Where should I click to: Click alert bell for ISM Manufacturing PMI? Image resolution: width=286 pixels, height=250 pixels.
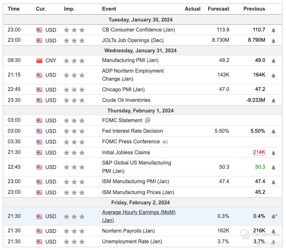273,182
